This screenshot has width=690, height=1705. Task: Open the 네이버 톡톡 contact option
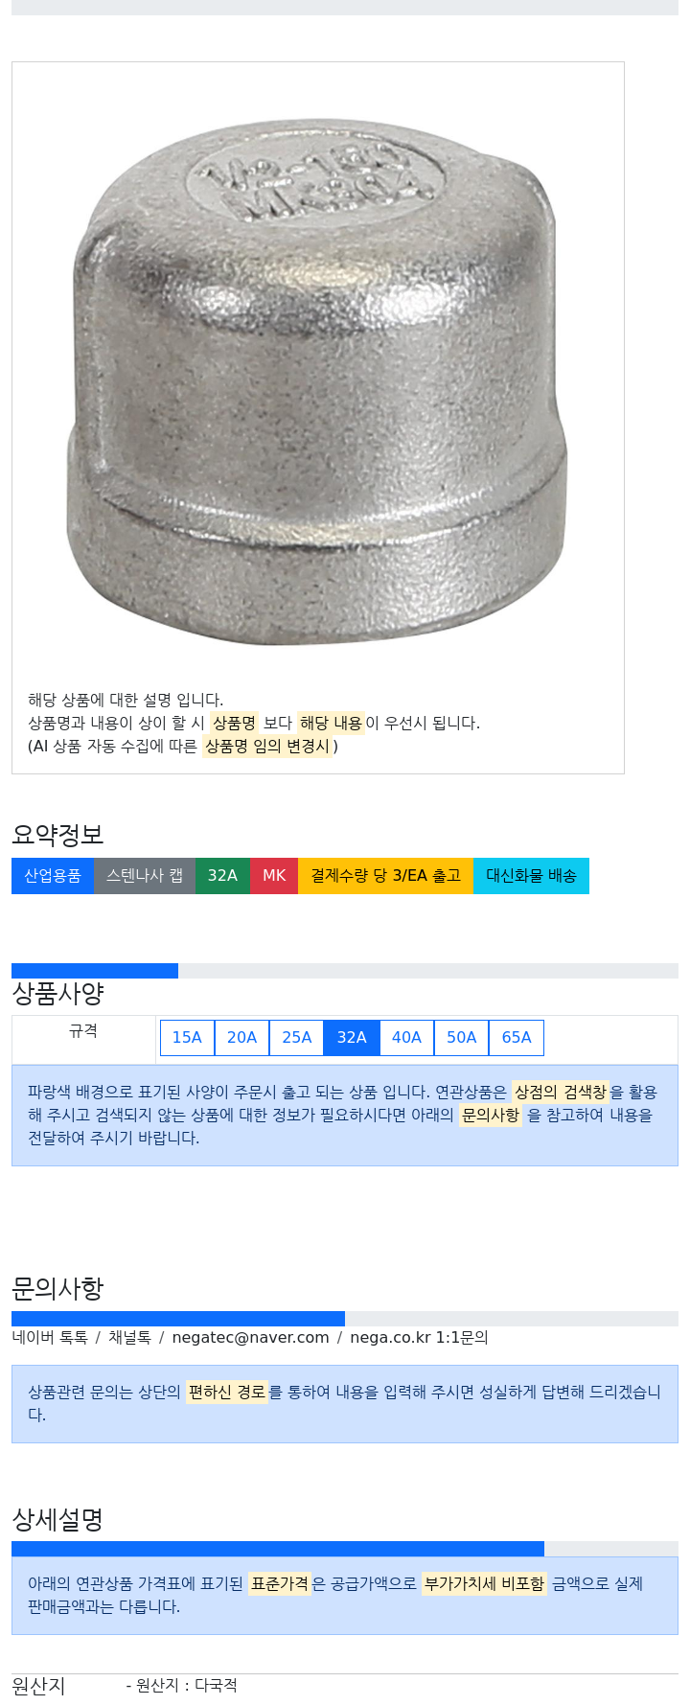[x=50, y=1337]
